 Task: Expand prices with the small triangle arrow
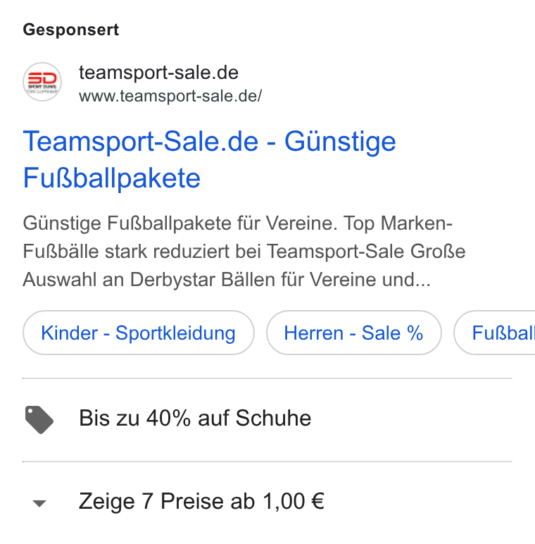[x=39, y=503]
